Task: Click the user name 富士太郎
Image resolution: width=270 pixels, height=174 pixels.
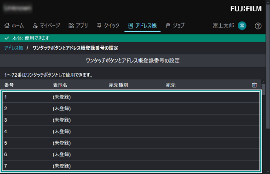Action: [224, 26]
